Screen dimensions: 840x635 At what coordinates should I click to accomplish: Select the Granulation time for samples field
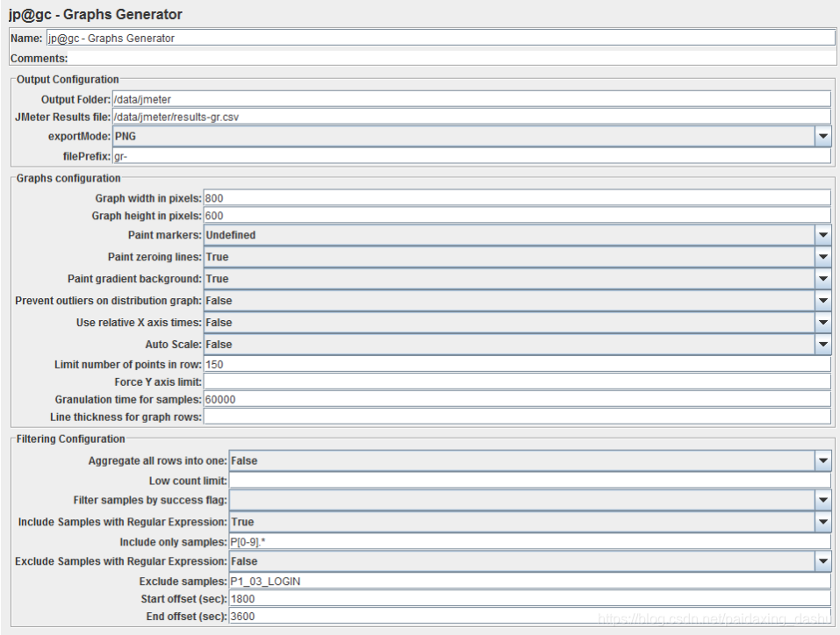[x=517, y=399]
